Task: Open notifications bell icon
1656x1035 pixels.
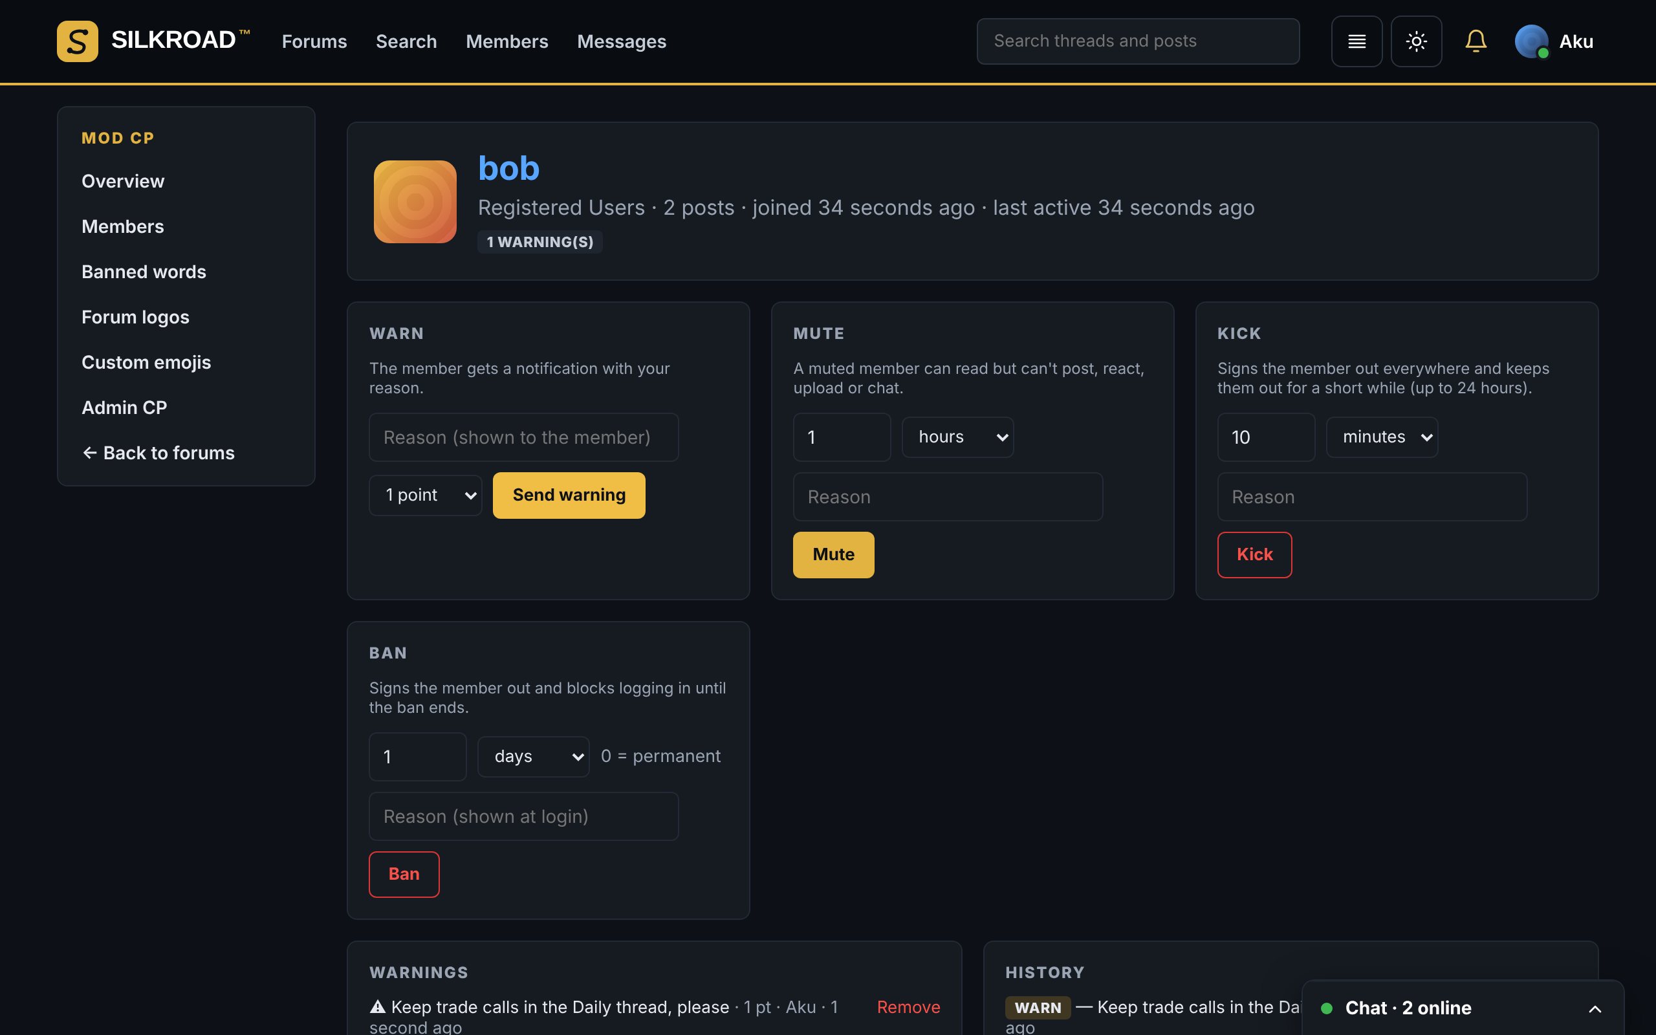Action: (1476, 41)
